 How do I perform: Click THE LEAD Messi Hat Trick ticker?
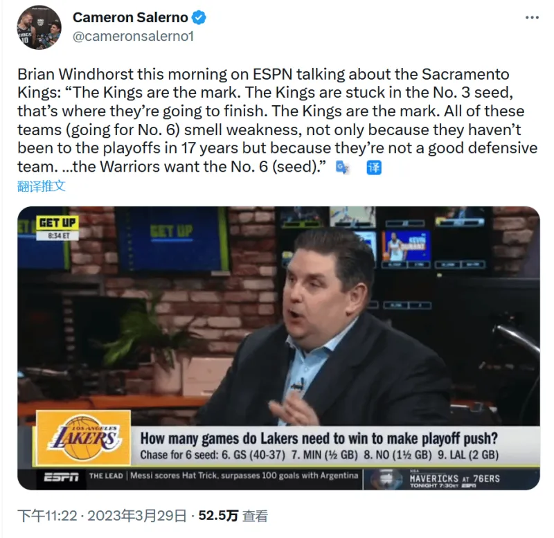223,476
